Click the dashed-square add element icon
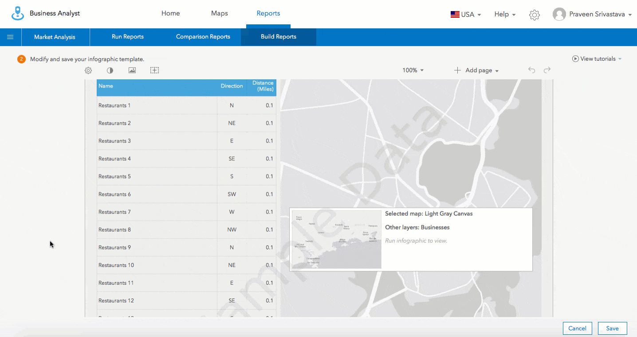The image size is (637, 337). coord(154,70)
